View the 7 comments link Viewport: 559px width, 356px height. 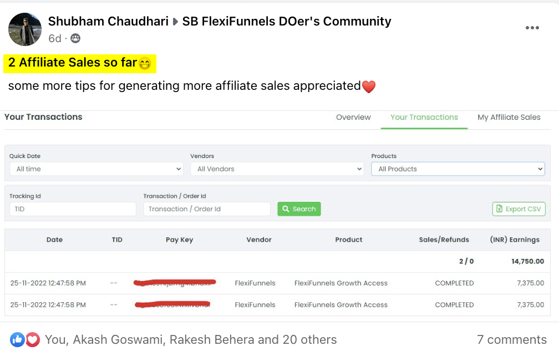(511, 339)
